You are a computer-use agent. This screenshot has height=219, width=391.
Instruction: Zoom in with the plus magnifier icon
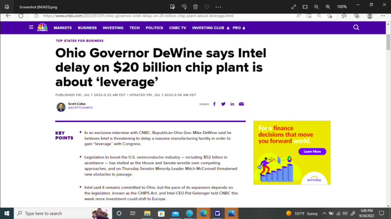point(328,7)
